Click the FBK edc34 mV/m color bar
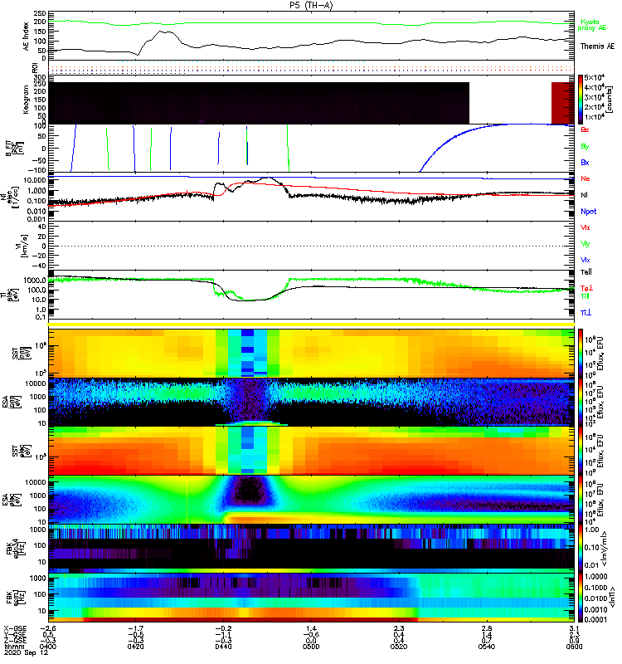The width and height of the screenshot is (622, 664). 581,549
